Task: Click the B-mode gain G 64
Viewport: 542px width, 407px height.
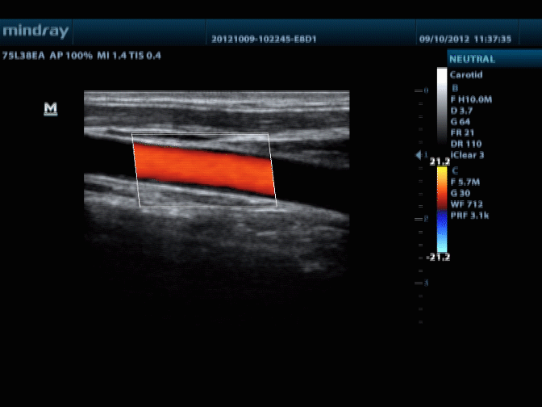Action: coord(462,121)
